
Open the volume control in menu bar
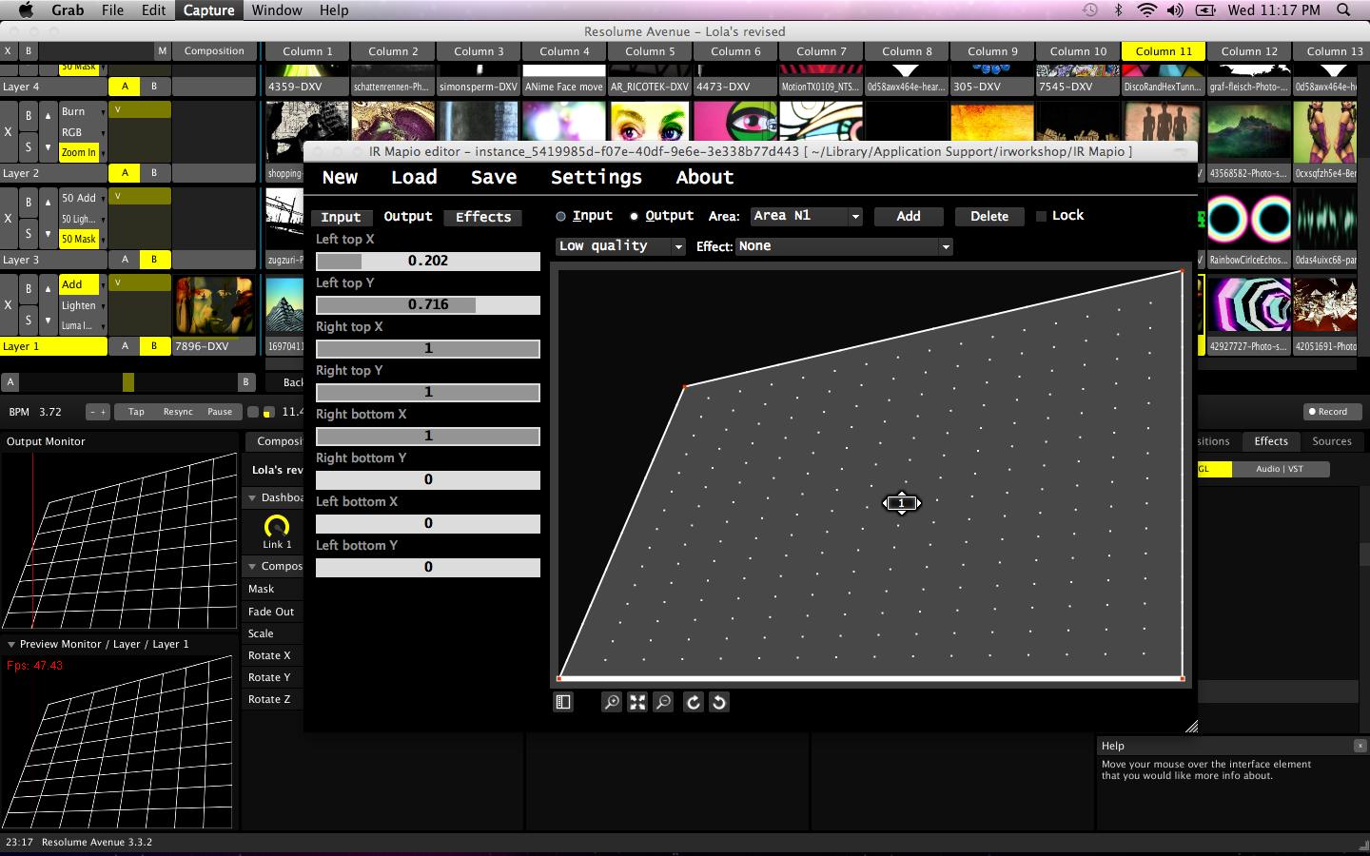point(1175,10)
